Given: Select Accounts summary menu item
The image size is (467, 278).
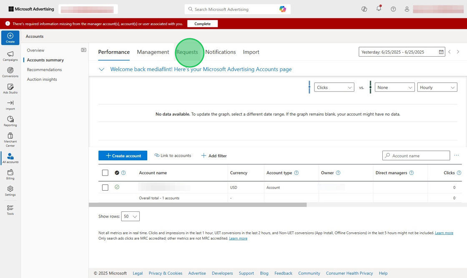Looking at the screenshot, I should point(45,60).
